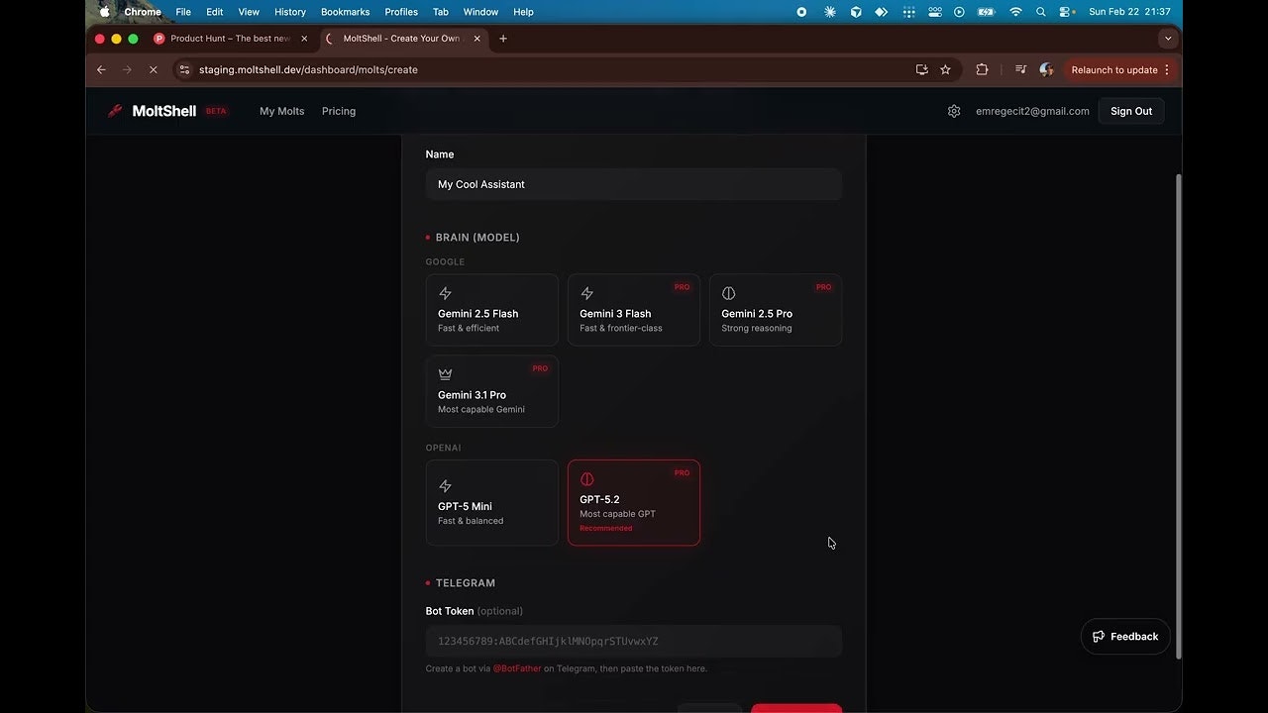Click the screen recording indicator icon
Screen dimensions: 1268x713
[801, 12]
